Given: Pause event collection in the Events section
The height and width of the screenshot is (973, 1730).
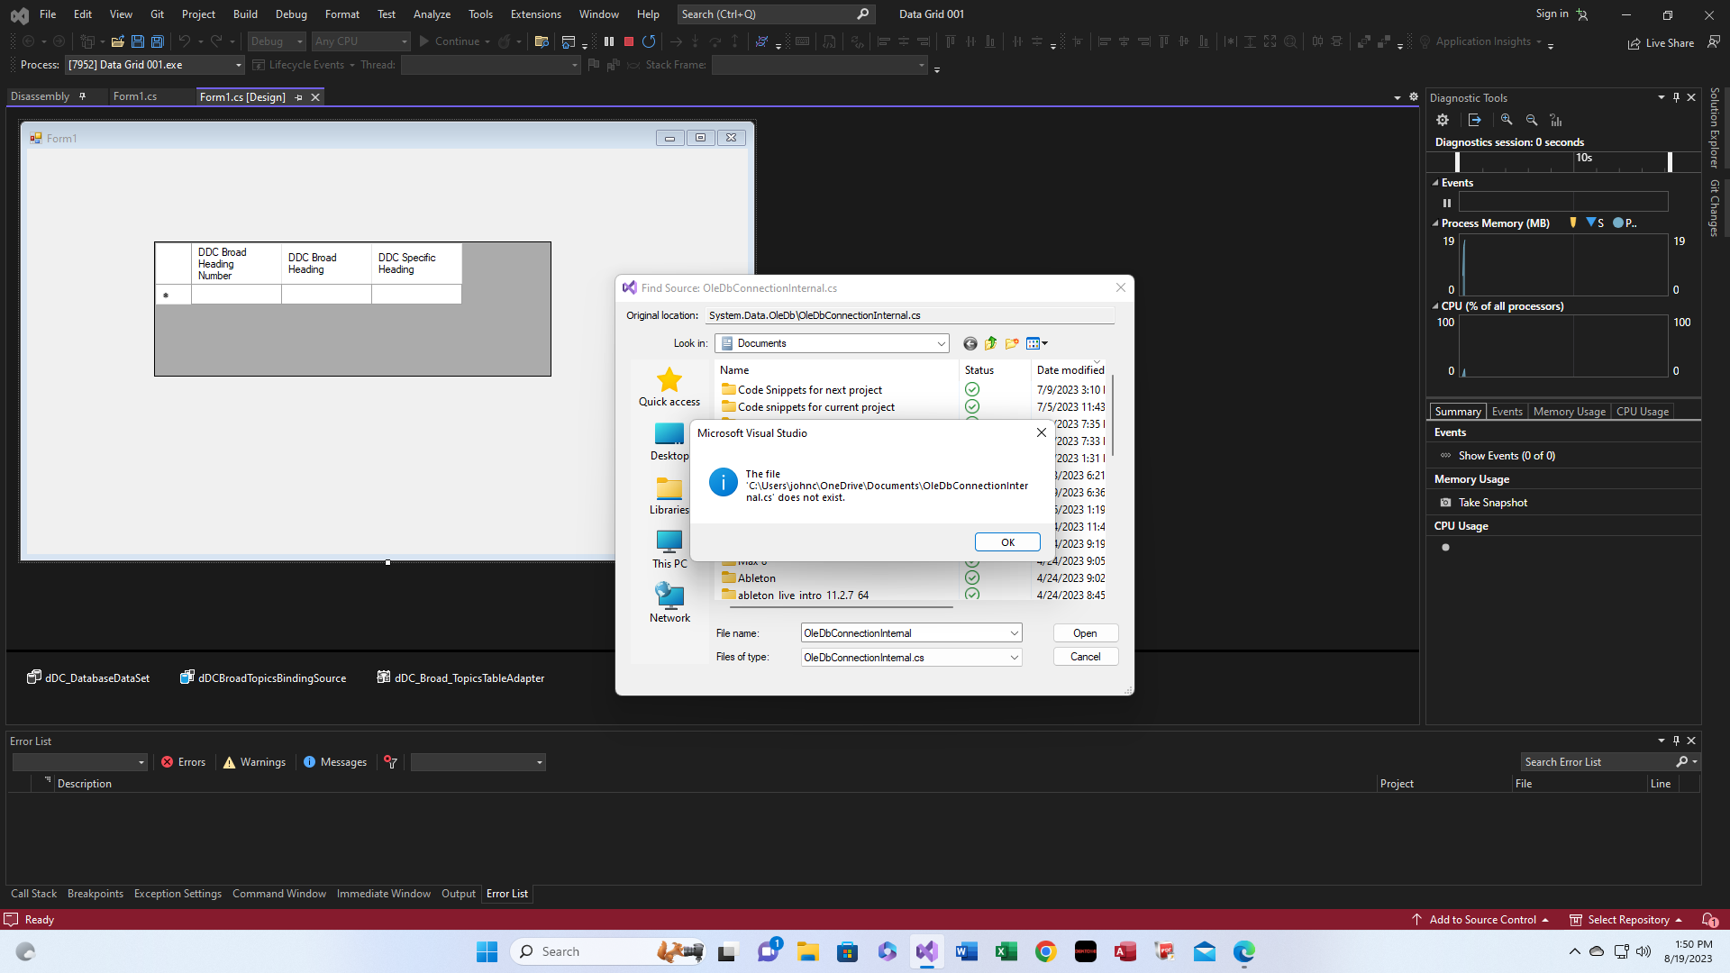Looking at the screenshot, I should coord(1447,203).
